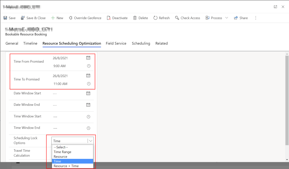Click the Save icon in command bar
This screenshot has width=289, height=169.
(x=5, y=18)
